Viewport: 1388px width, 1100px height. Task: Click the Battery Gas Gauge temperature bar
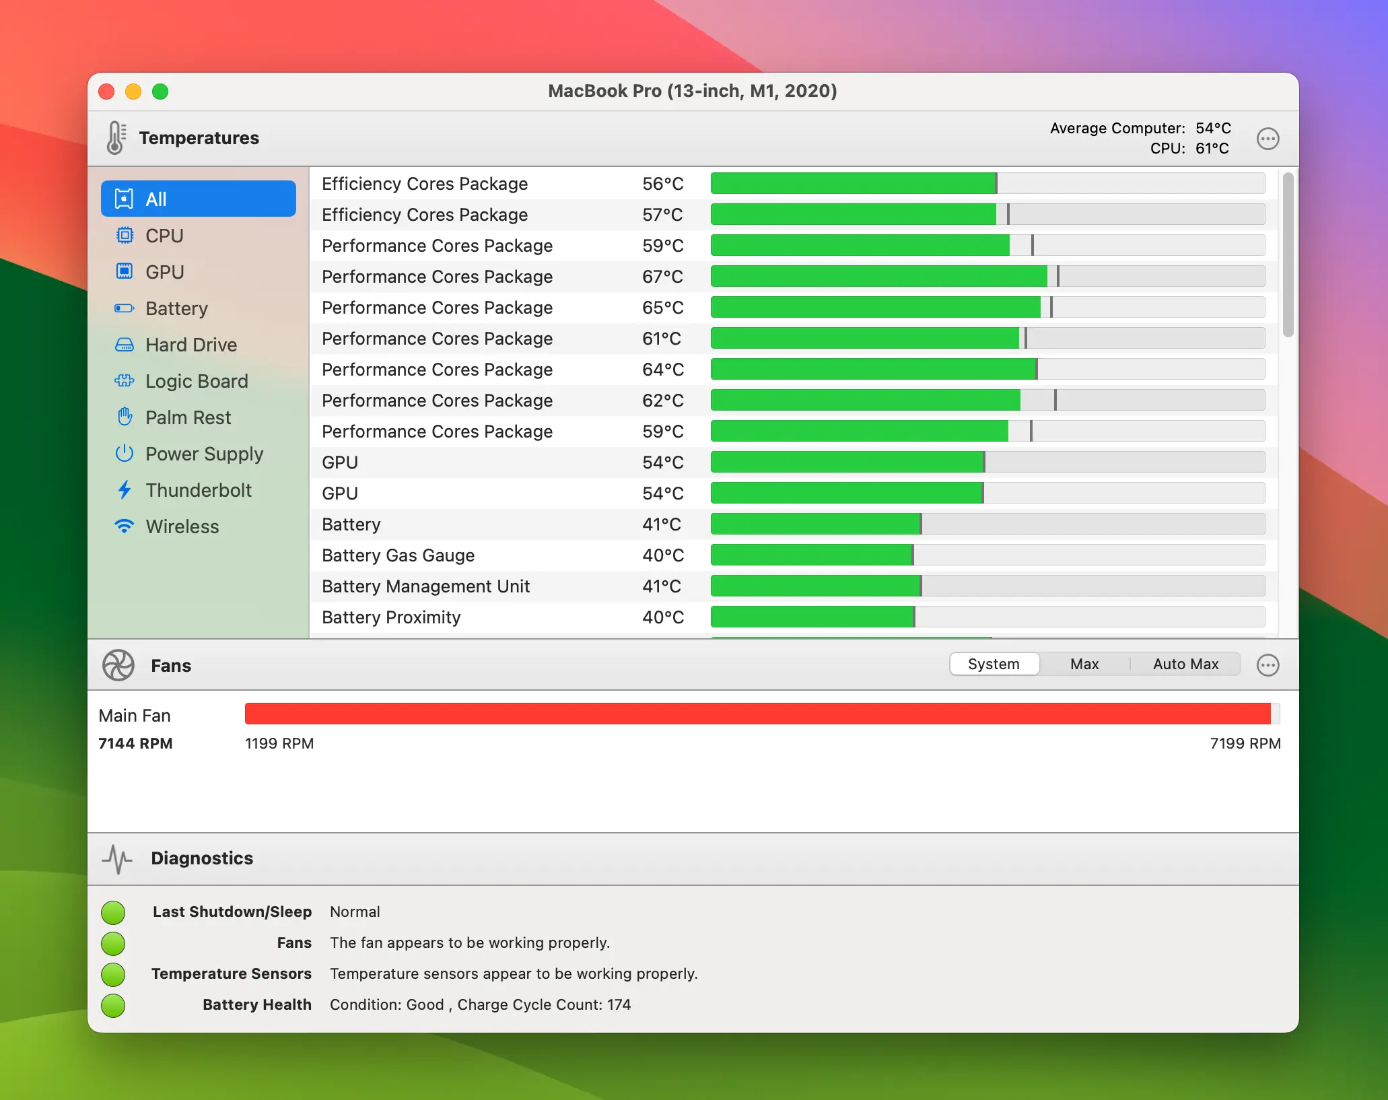(x=987, y=555)
